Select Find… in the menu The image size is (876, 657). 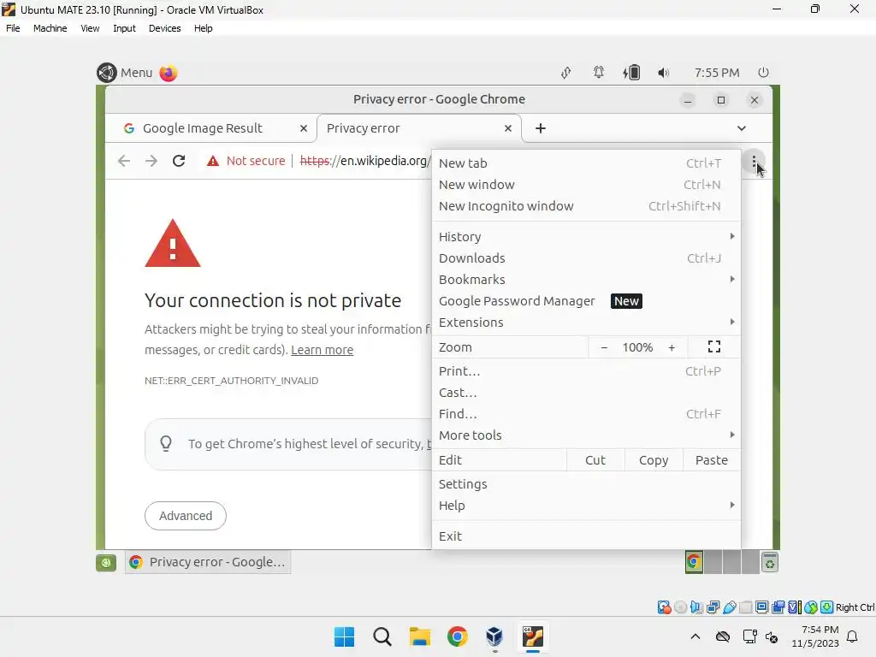click(586, 414)
